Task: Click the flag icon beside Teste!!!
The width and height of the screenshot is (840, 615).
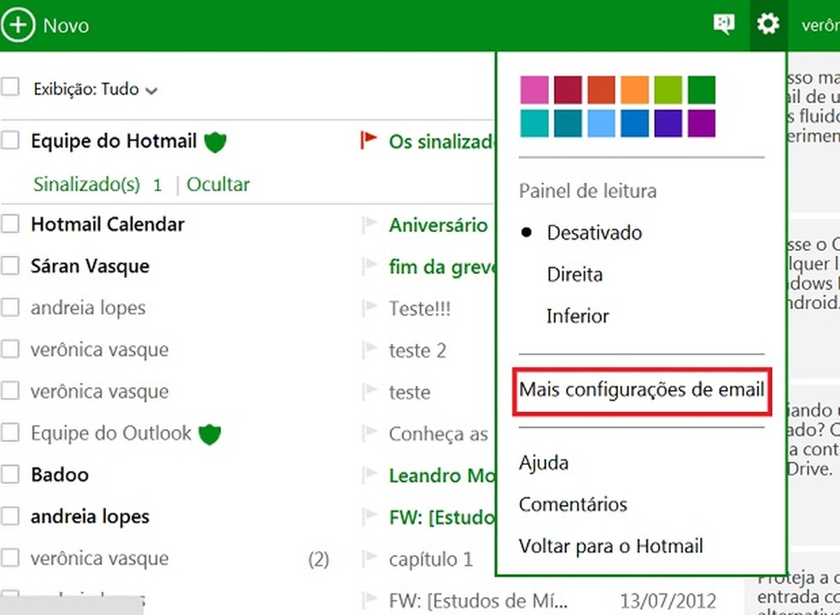Action: 369,309
